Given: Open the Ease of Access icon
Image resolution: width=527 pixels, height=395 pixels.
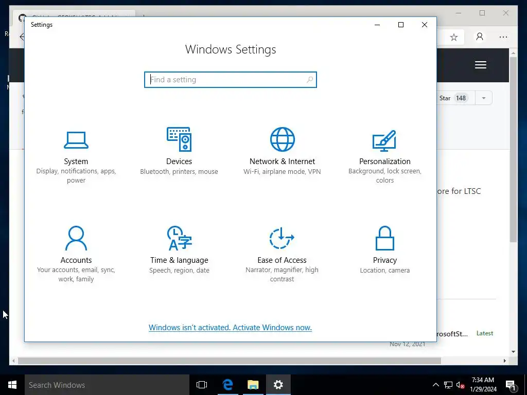Looking at the screenshot, I should 282,238.
